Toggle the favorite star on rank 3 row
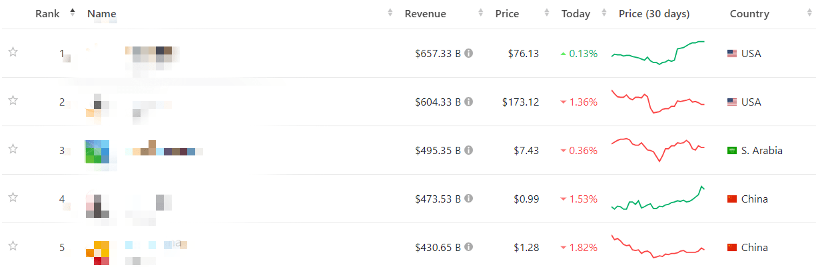 [13, 149]
